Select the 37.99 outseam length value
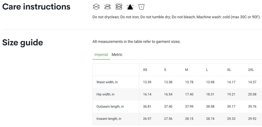Screen dimensions: 262x127 pos(189,107)
